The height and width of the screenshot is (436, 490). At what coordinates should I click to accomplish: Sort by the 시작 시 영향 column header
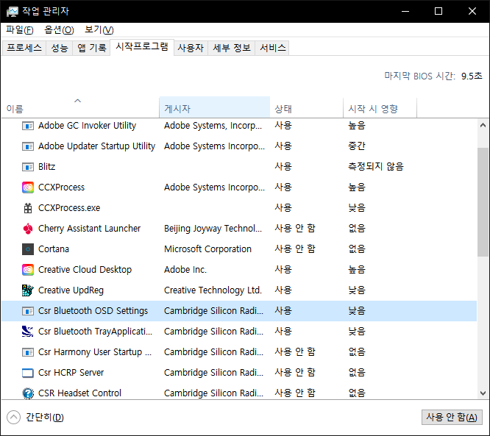coord(380,107)
